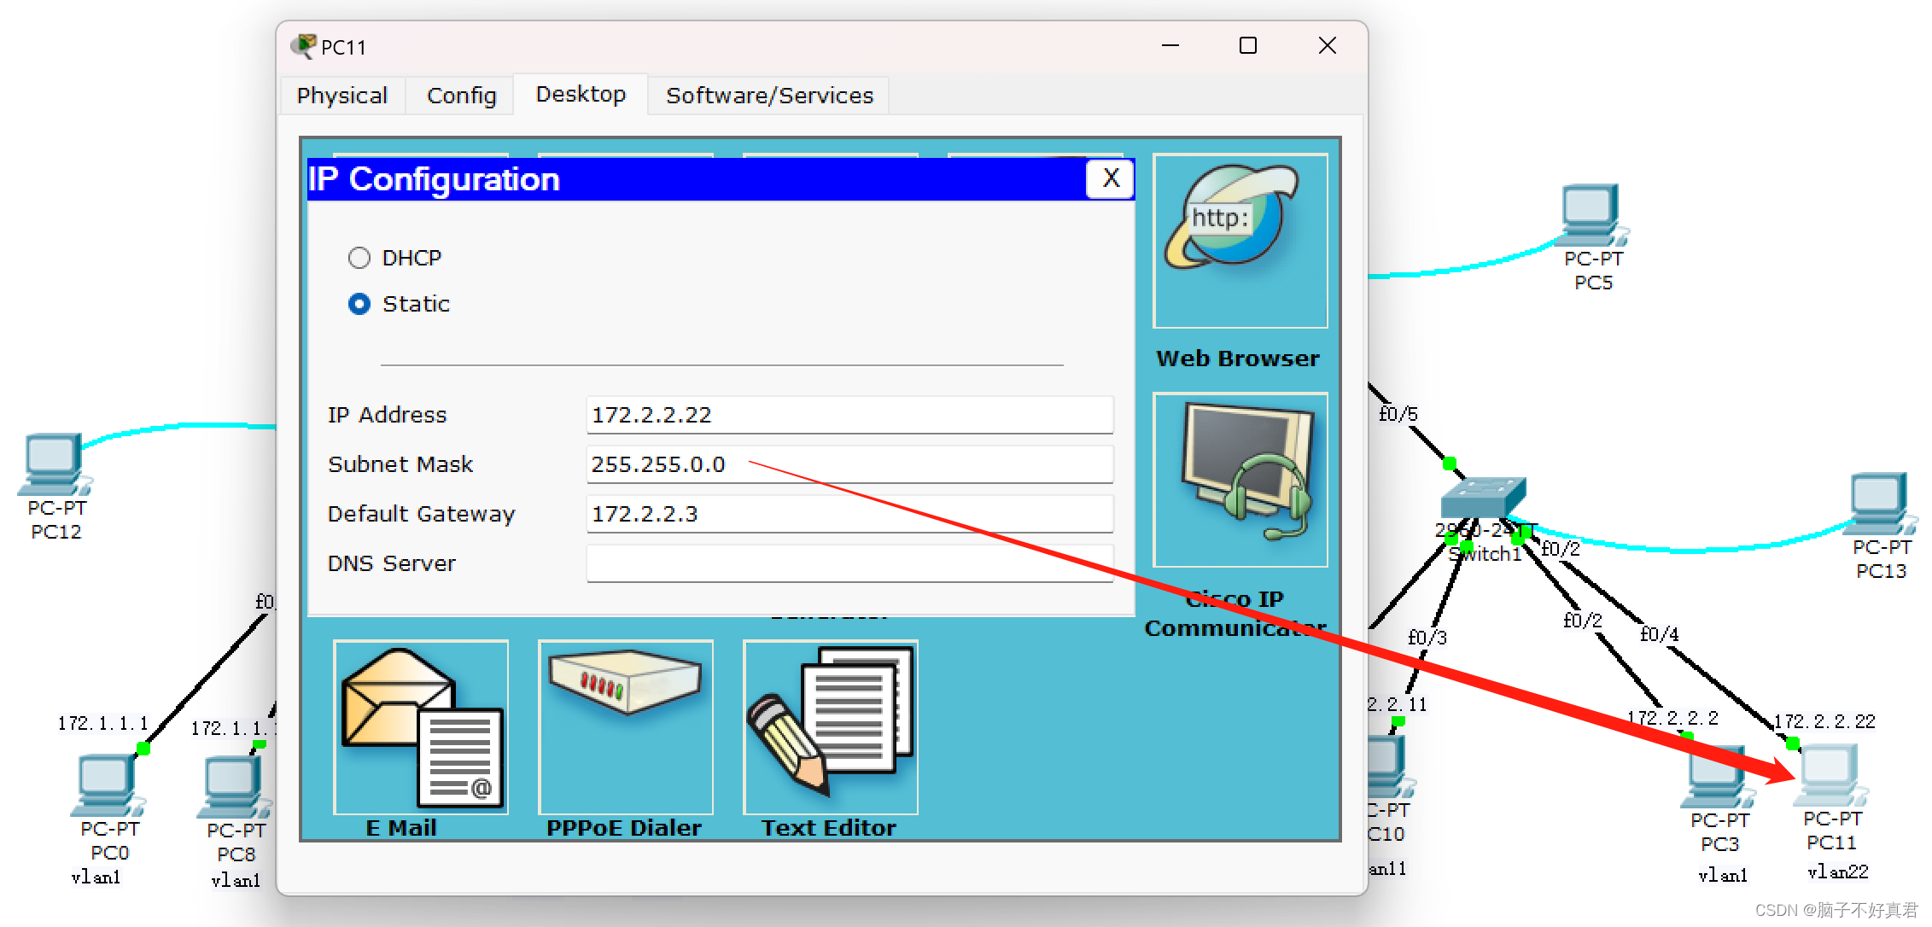The width and height of the screenshot is (1932, 927).
Task: Maximize the PC11 window
Action: click(1247, 46)
